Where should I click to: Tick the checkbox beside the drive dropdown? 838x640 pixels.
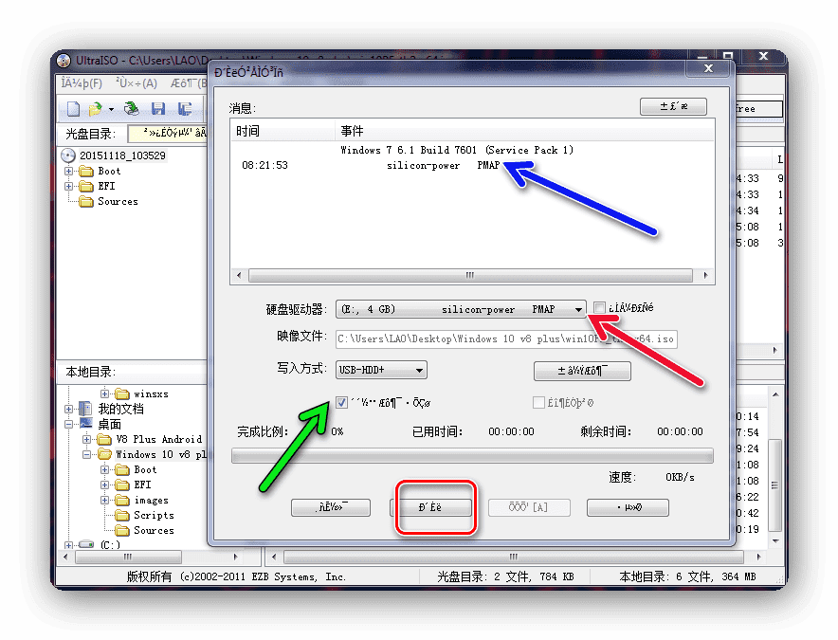[600, 307]
